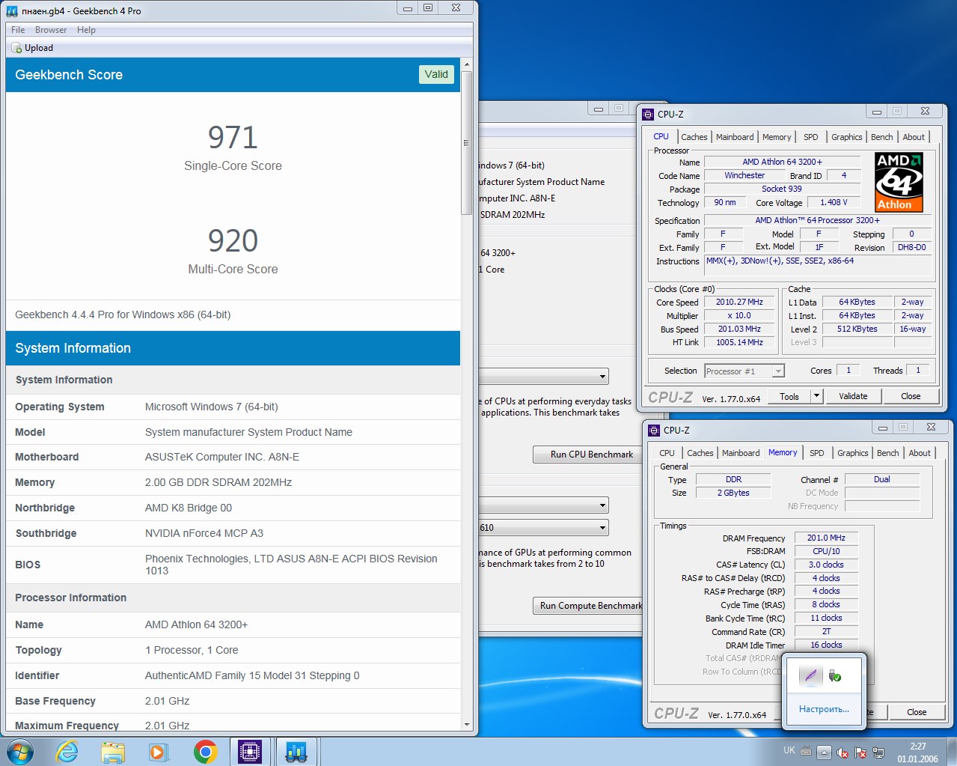This screenshot has height=766, width=957.
Task: Switch to Bench tab in upper CPU-Z
Action: [x=882, y=137]
